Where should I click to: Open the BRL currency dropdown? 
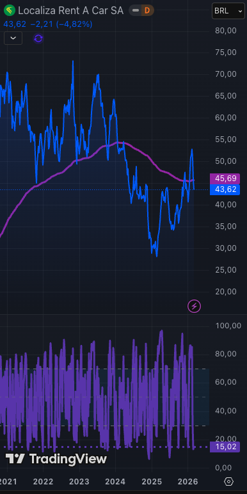228,11
